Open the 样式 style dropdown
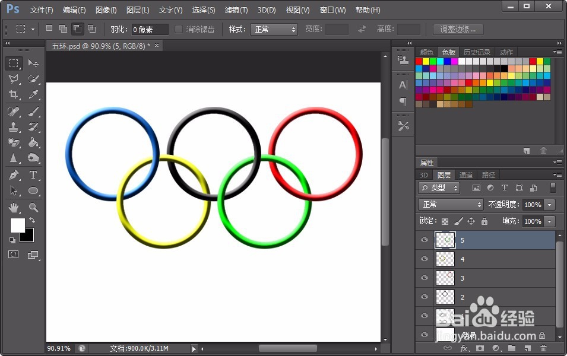567x356 pixels. [274, 29]
